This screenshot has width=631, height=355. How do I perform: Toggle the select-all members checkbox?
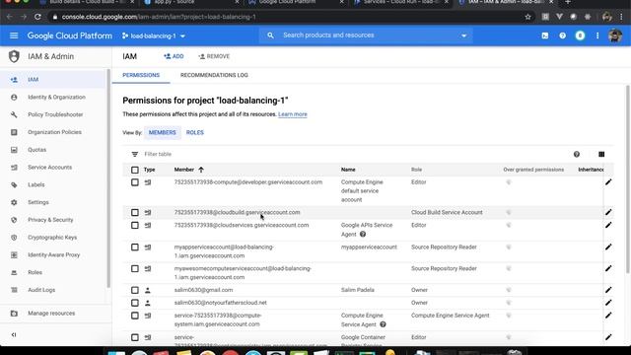pos(135,170)
